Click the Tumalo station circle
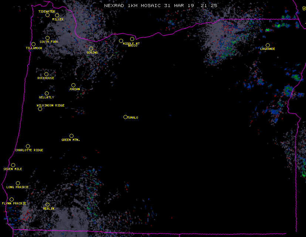This screenshot has height=237, width=306. tap(125, 117)
